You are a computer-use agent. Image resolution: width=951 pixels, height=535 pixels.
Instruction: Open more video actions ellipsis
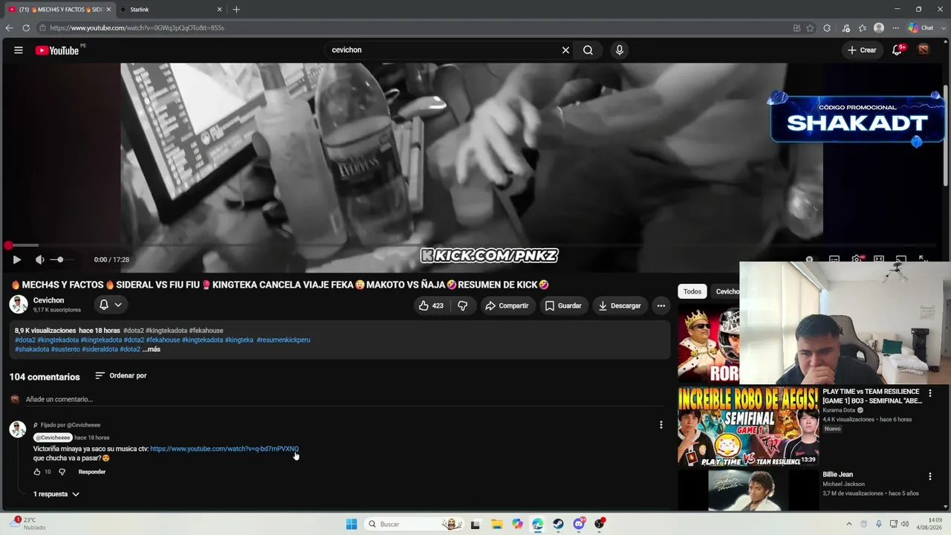tap(661, 305)
